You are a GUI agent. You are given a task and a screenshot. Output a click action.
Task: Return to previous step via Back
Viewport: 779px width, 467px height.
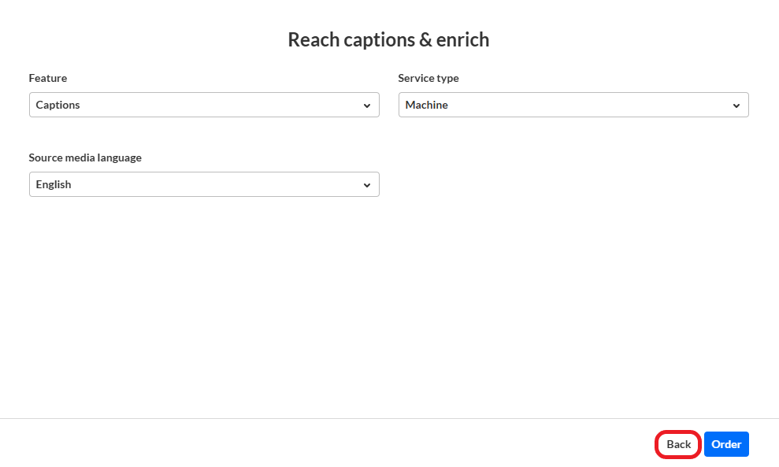point(677,444)
